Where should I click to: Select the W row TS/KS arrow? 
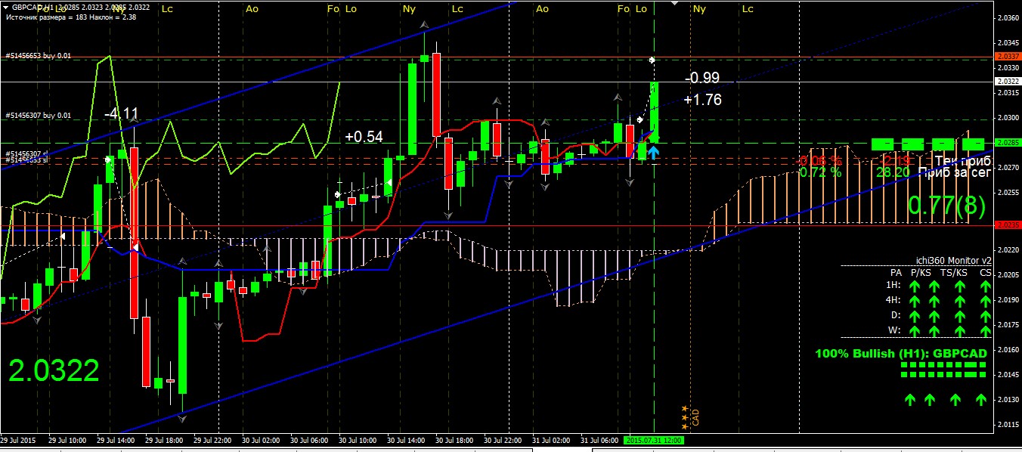[960, 330]
